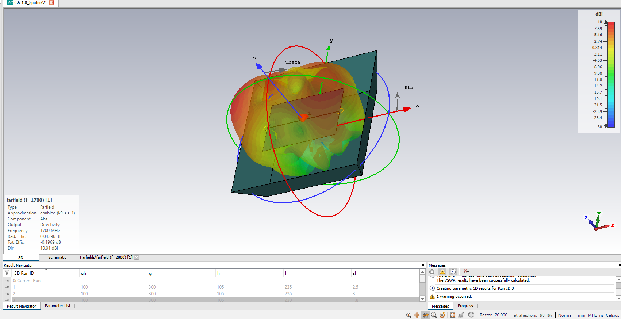Toggle info messages filter
This screenshot has width=621, height=319.
pyautogui.click(x=453, y=272)
